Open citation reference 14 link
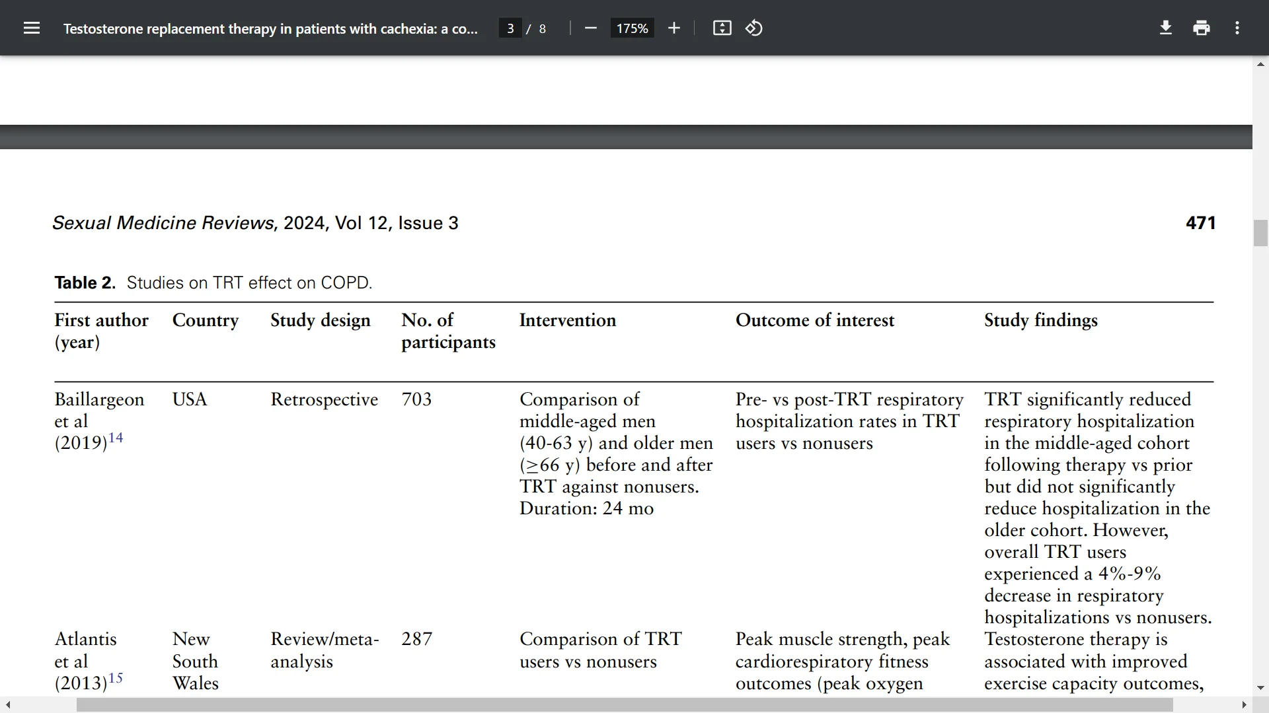 [116, 438]
